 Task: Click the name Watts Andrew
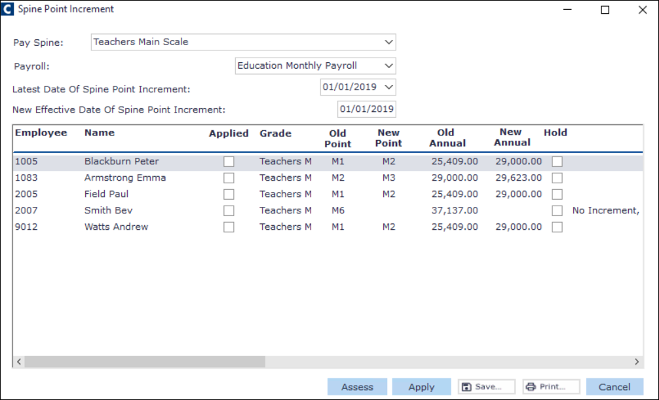click(x=117, y=227)
